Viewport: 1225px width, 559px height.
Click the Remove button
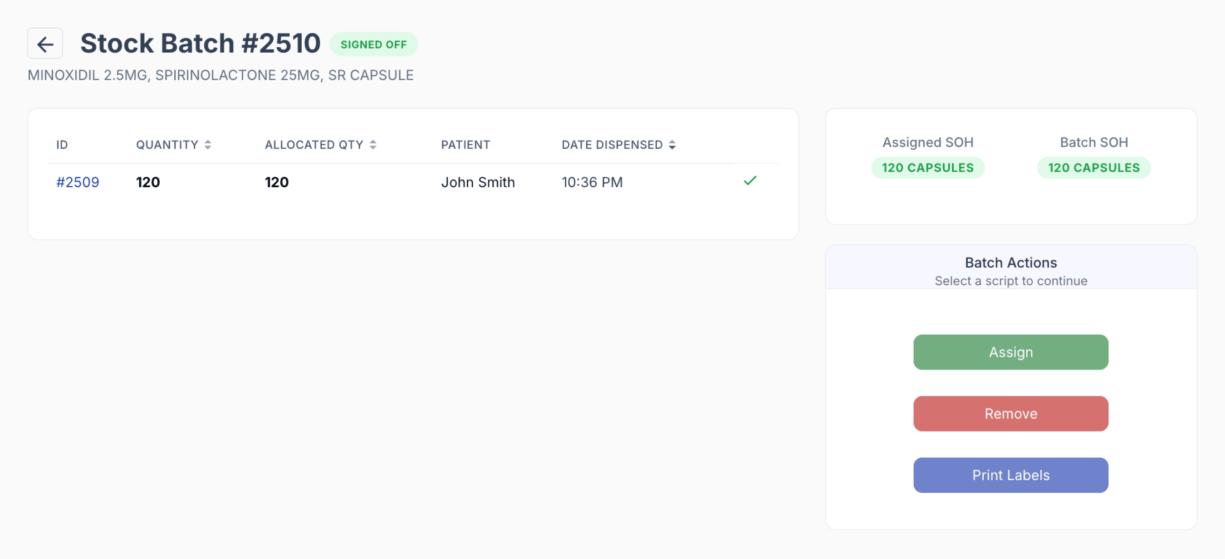click(1010, 413)
